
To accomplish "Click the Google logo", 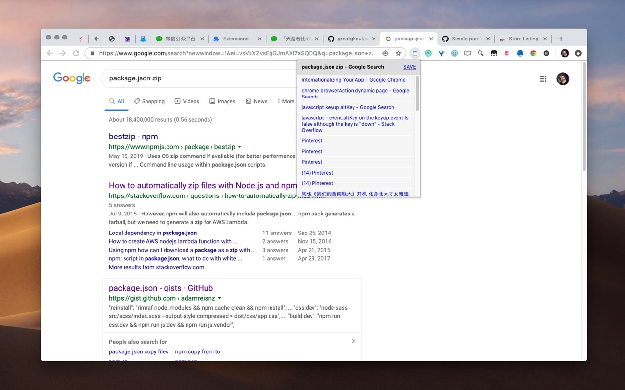I will pyautogui.click(x=72, y=78).
